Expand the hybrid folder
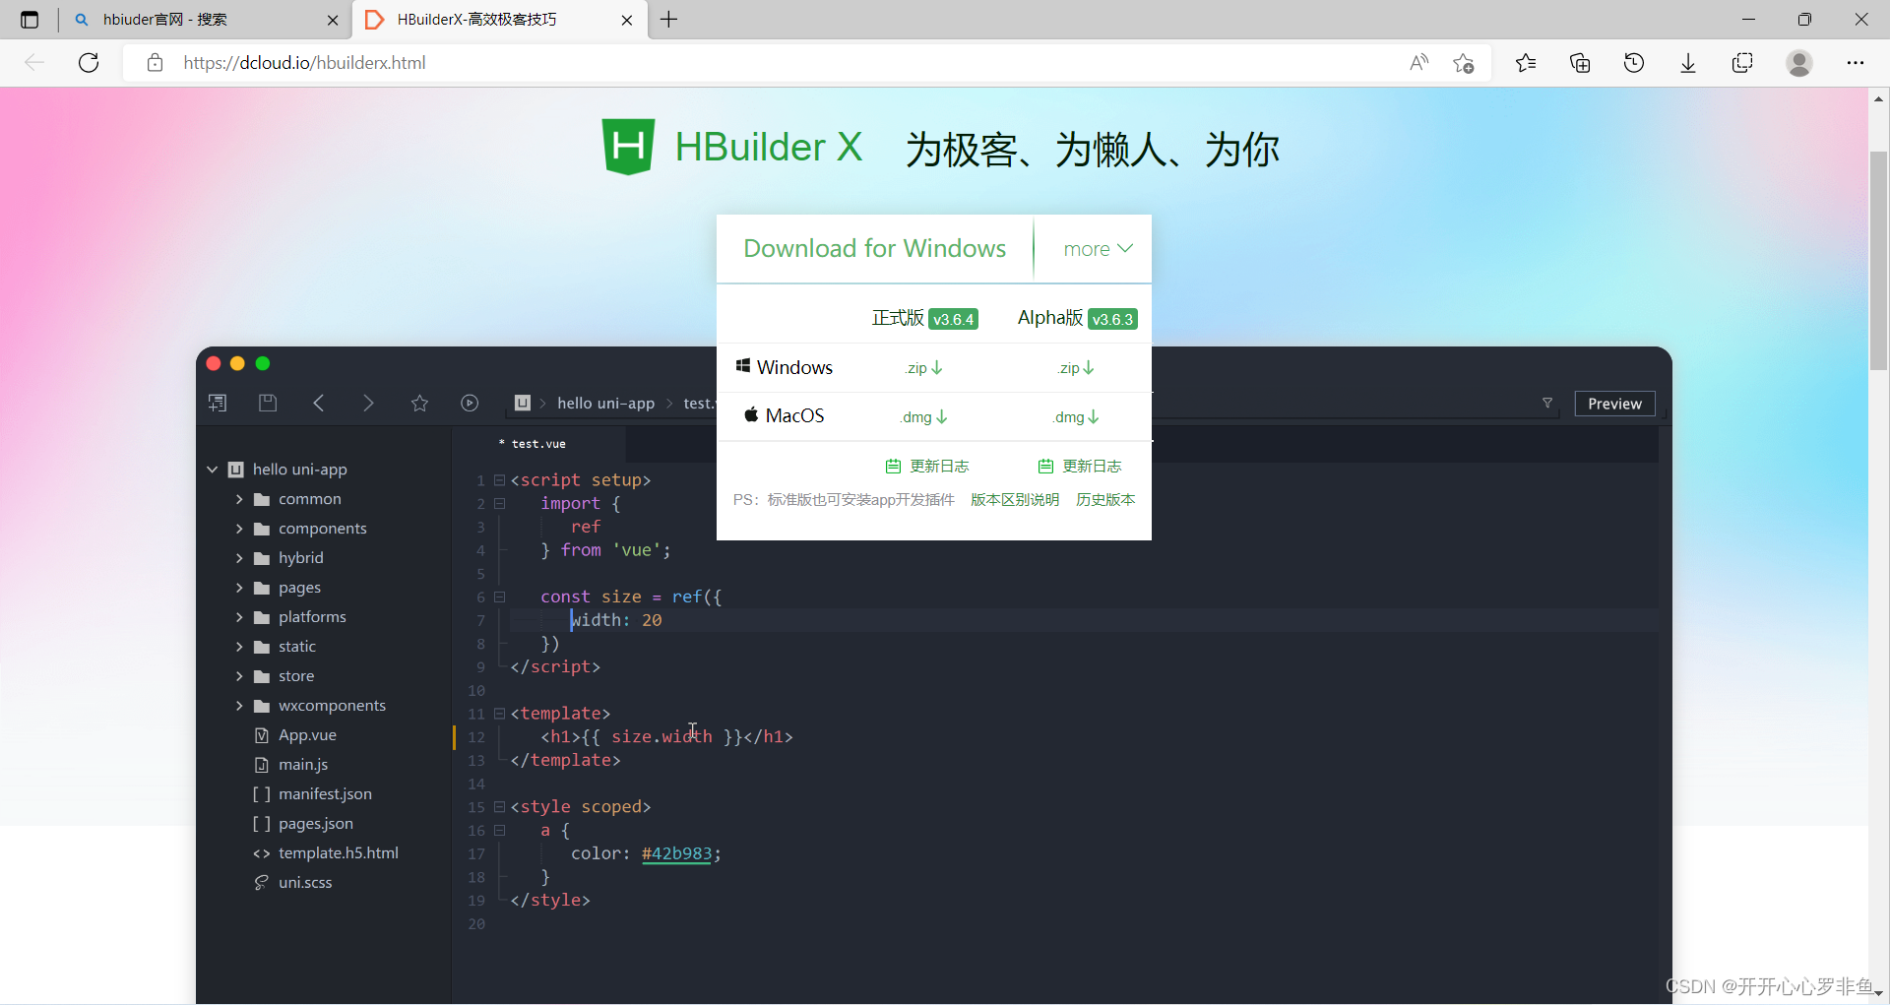The width and height of the screenshot is (1890, 1005). point(239,558)
